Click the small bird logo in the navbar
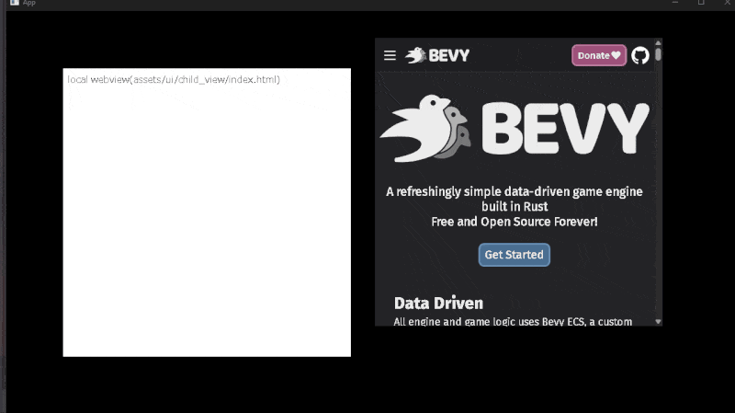 [x=415, y=55]
